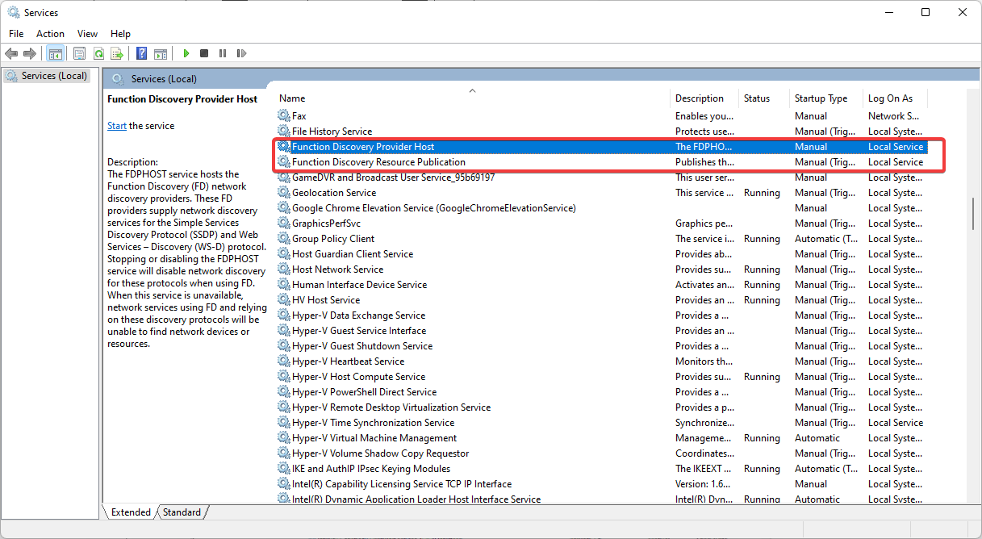Select Google Chrome Elevation Service row
Image resolution: width=982 pixels, height=539 pixels.
tap(601, 208)
